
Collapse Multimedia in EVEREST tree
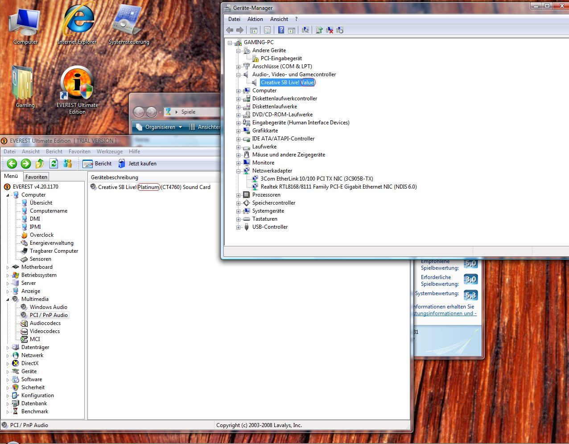coord(8,299)
